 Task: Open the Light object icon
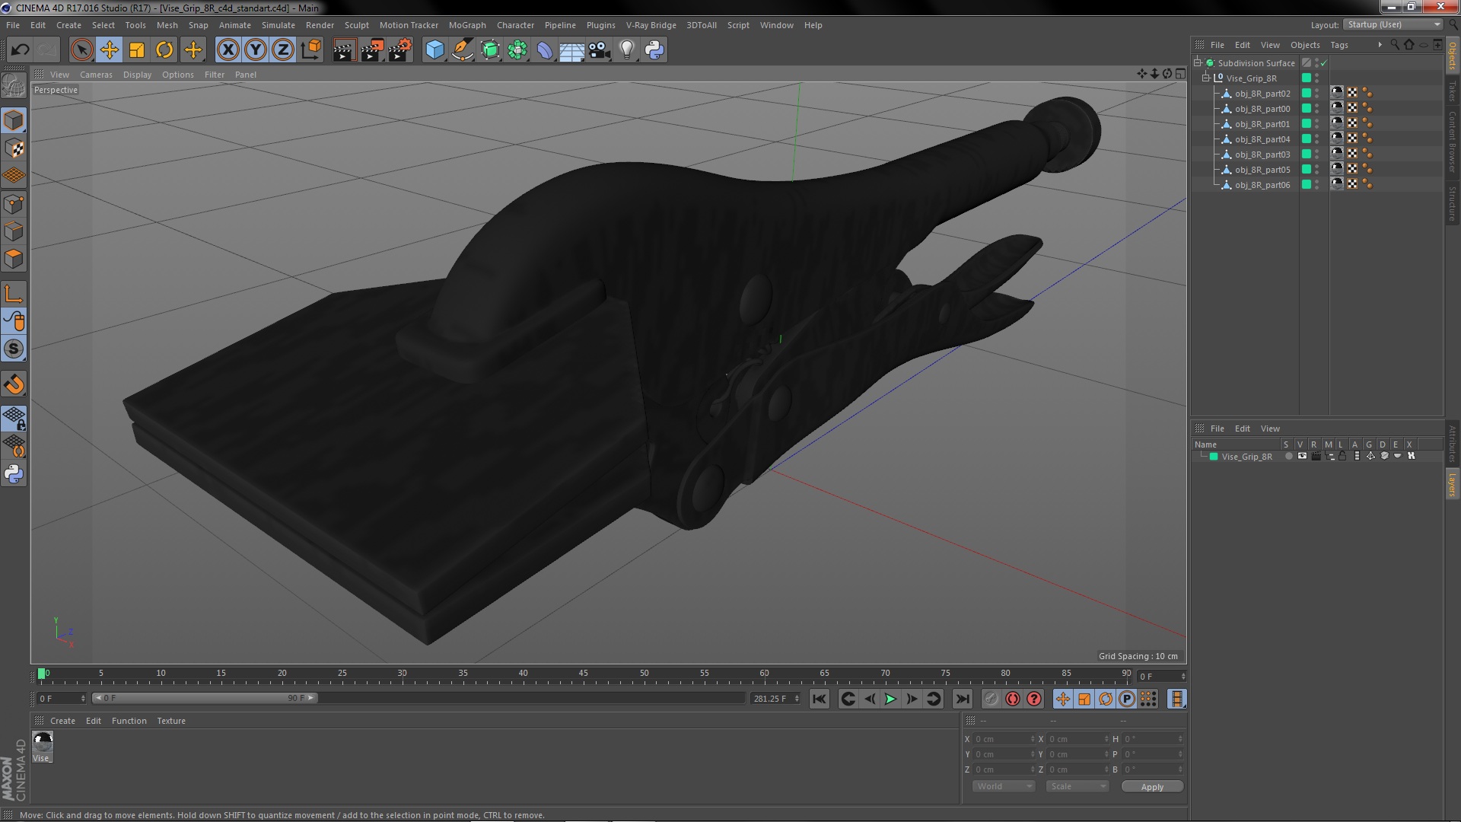pos(626,50)
